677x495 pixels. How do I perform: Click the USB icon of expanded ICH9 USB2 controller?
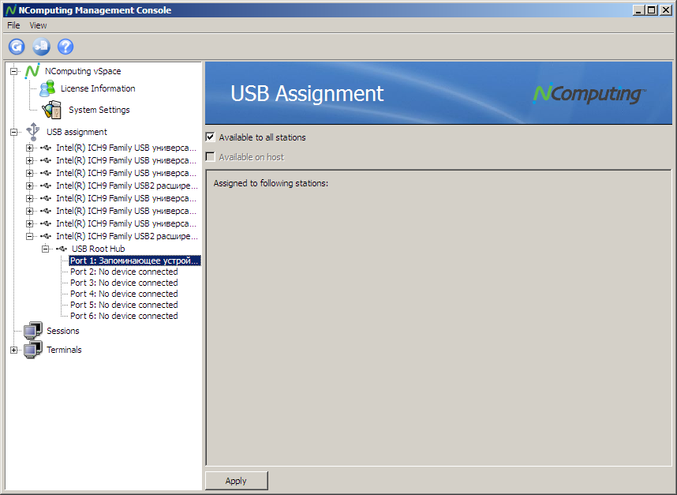pos(46,236)
